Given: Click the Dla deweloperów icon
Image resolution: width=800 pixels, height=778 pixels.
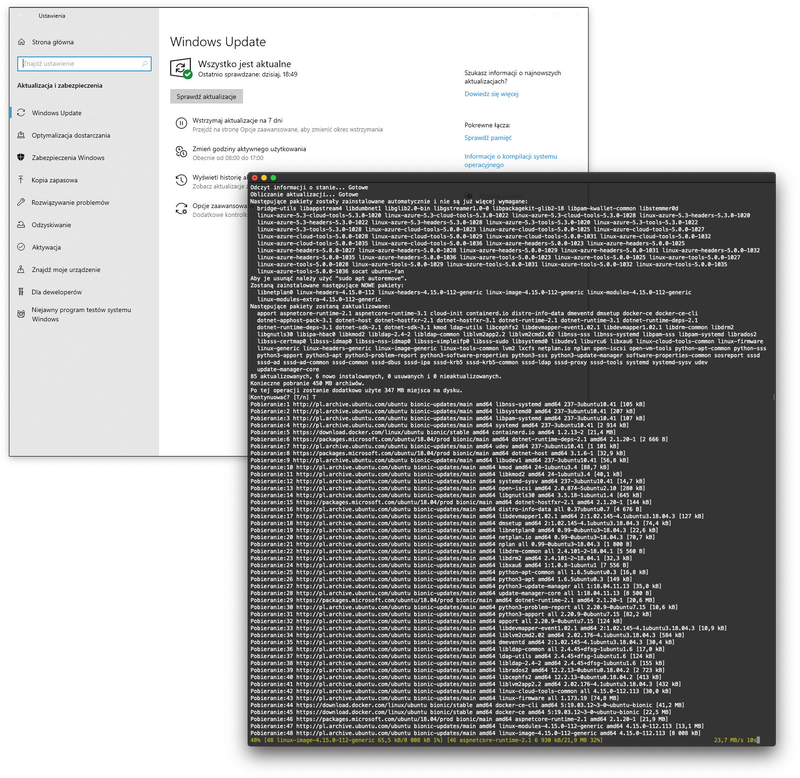Looking at the screenshot, I should pos(21,292).
